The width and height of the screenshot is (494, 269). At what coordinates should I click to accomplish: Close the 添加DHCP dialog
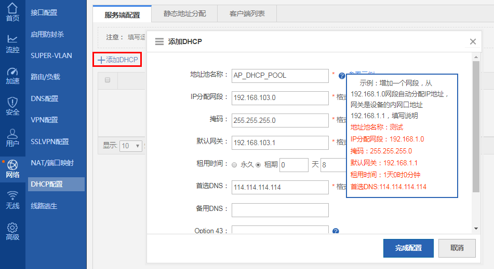pyautogui.click(x=473, y=41)
